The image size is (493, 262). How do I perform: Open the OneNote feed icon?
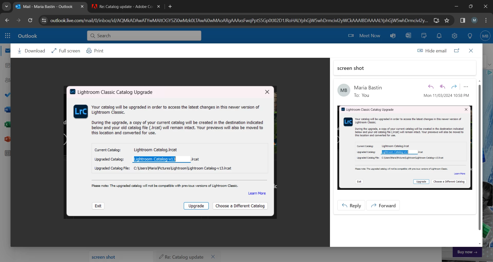pyautogui.click(x=408, y=36)
